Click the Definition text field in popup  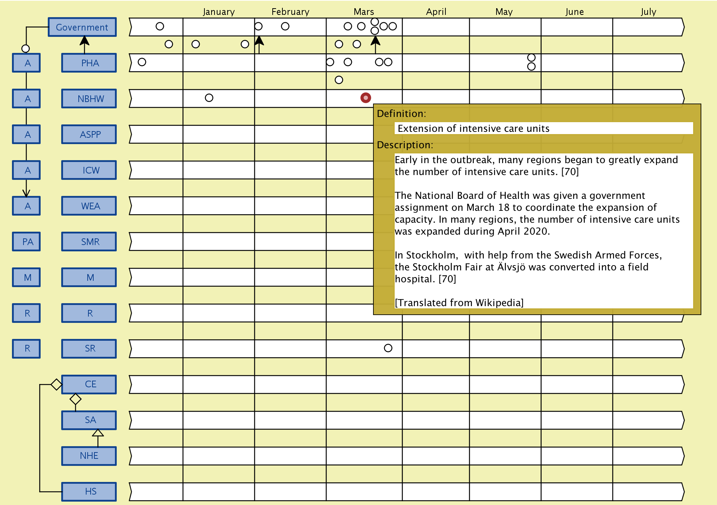pos(543,128)
